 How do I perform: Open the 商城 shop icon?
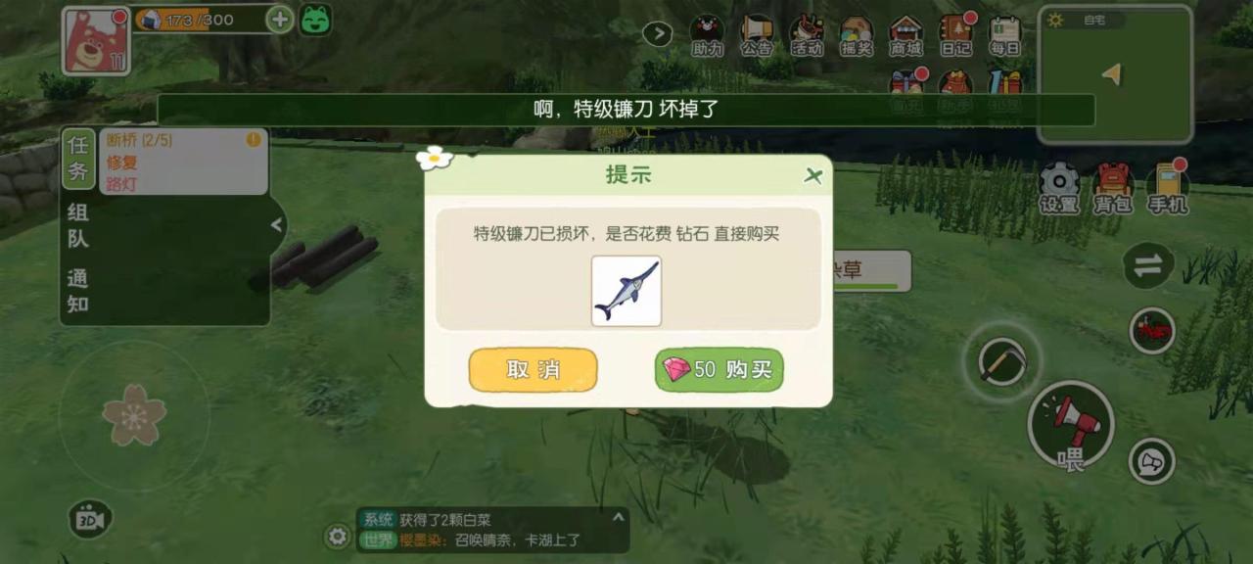click(x=905, y=35)
